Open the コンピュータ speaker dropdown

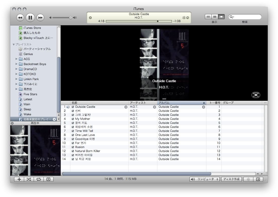(205, 179)
